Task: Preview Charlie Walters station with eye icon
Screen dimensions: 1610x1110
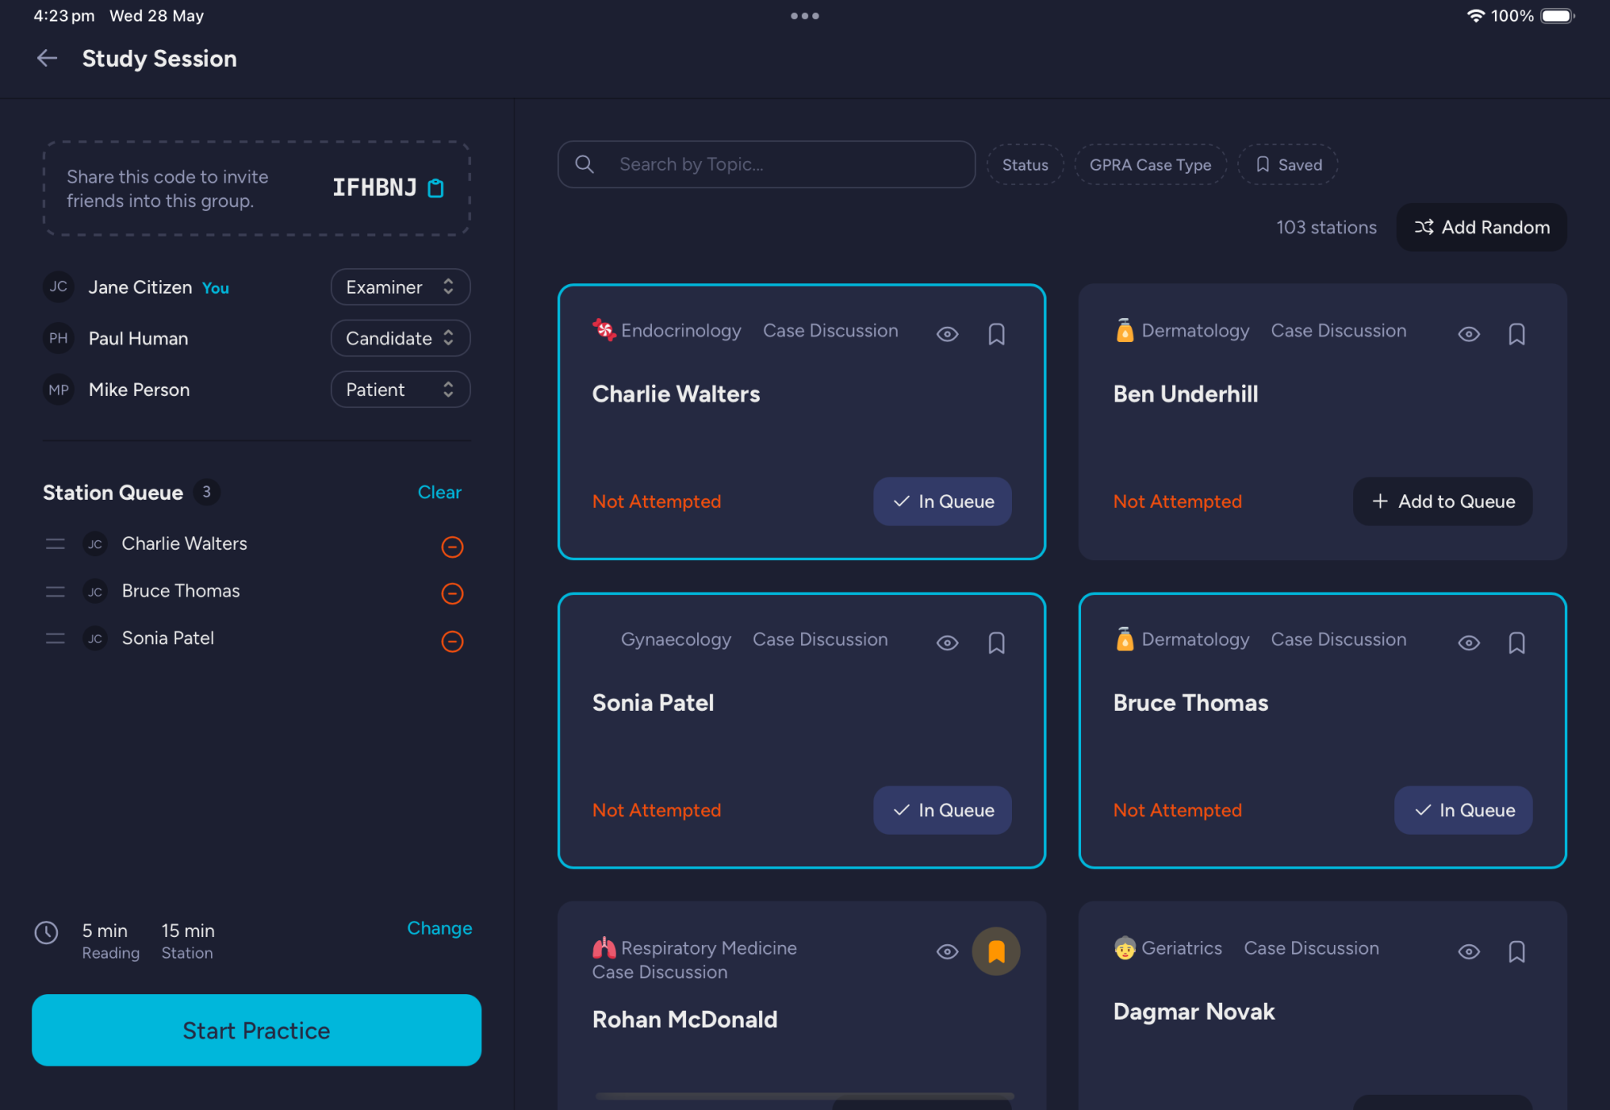Action: [947, 334]
